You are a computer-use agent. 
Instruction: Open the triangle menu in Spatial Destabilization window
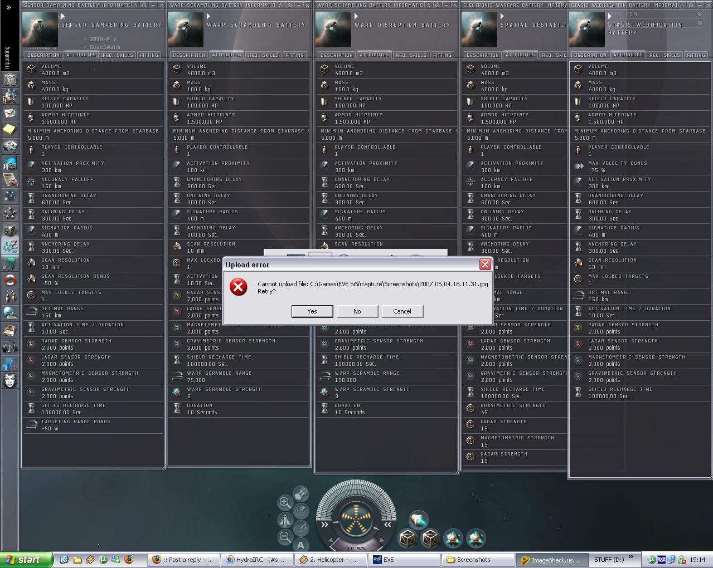pyautogui.click(x=502, y=17)
